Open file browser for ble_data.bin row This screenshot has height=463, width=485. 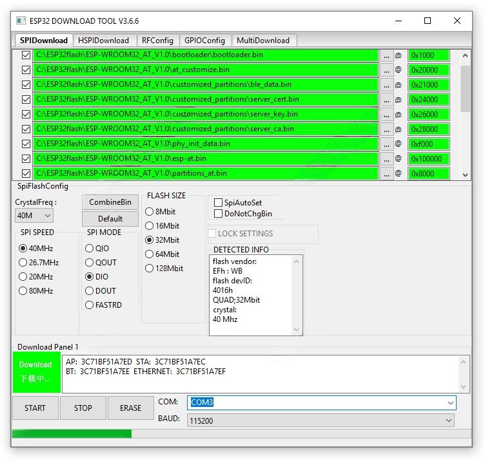[x=386, y=85]
